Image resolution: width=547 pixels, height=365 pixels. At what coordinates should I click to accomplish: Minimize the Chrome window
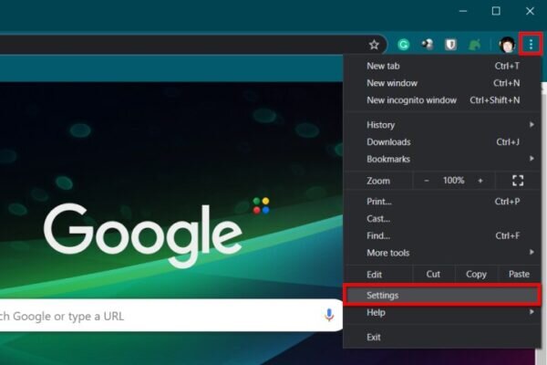tap(463, 11)
